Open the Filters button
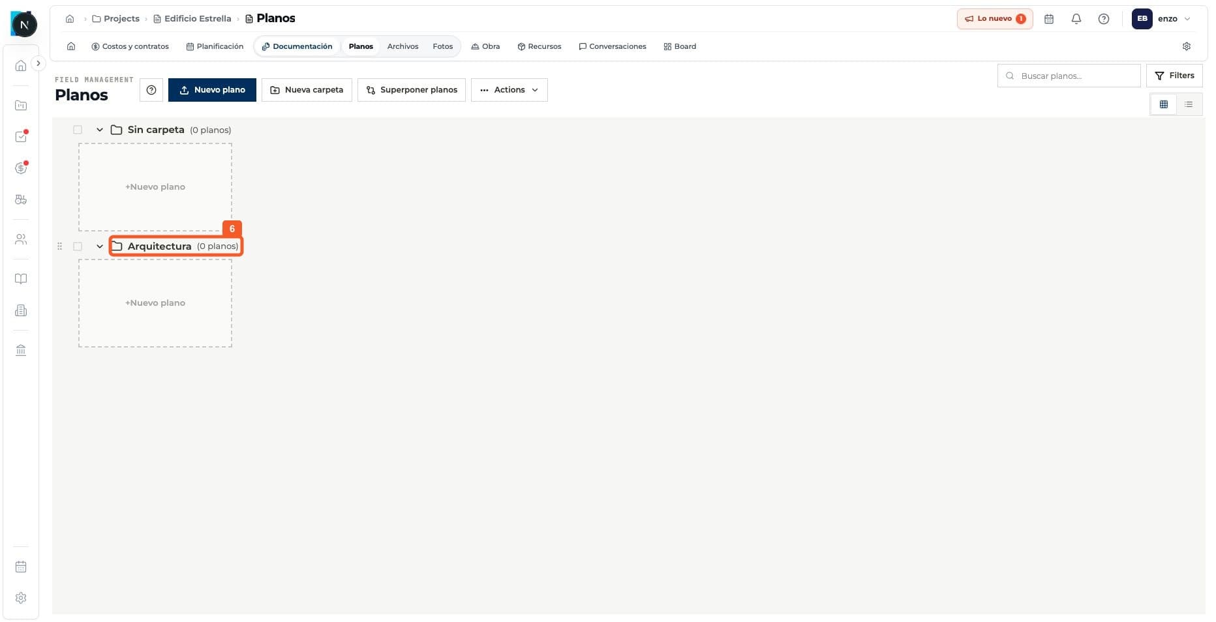1216x622 pixels. [x=1174, y=76]
